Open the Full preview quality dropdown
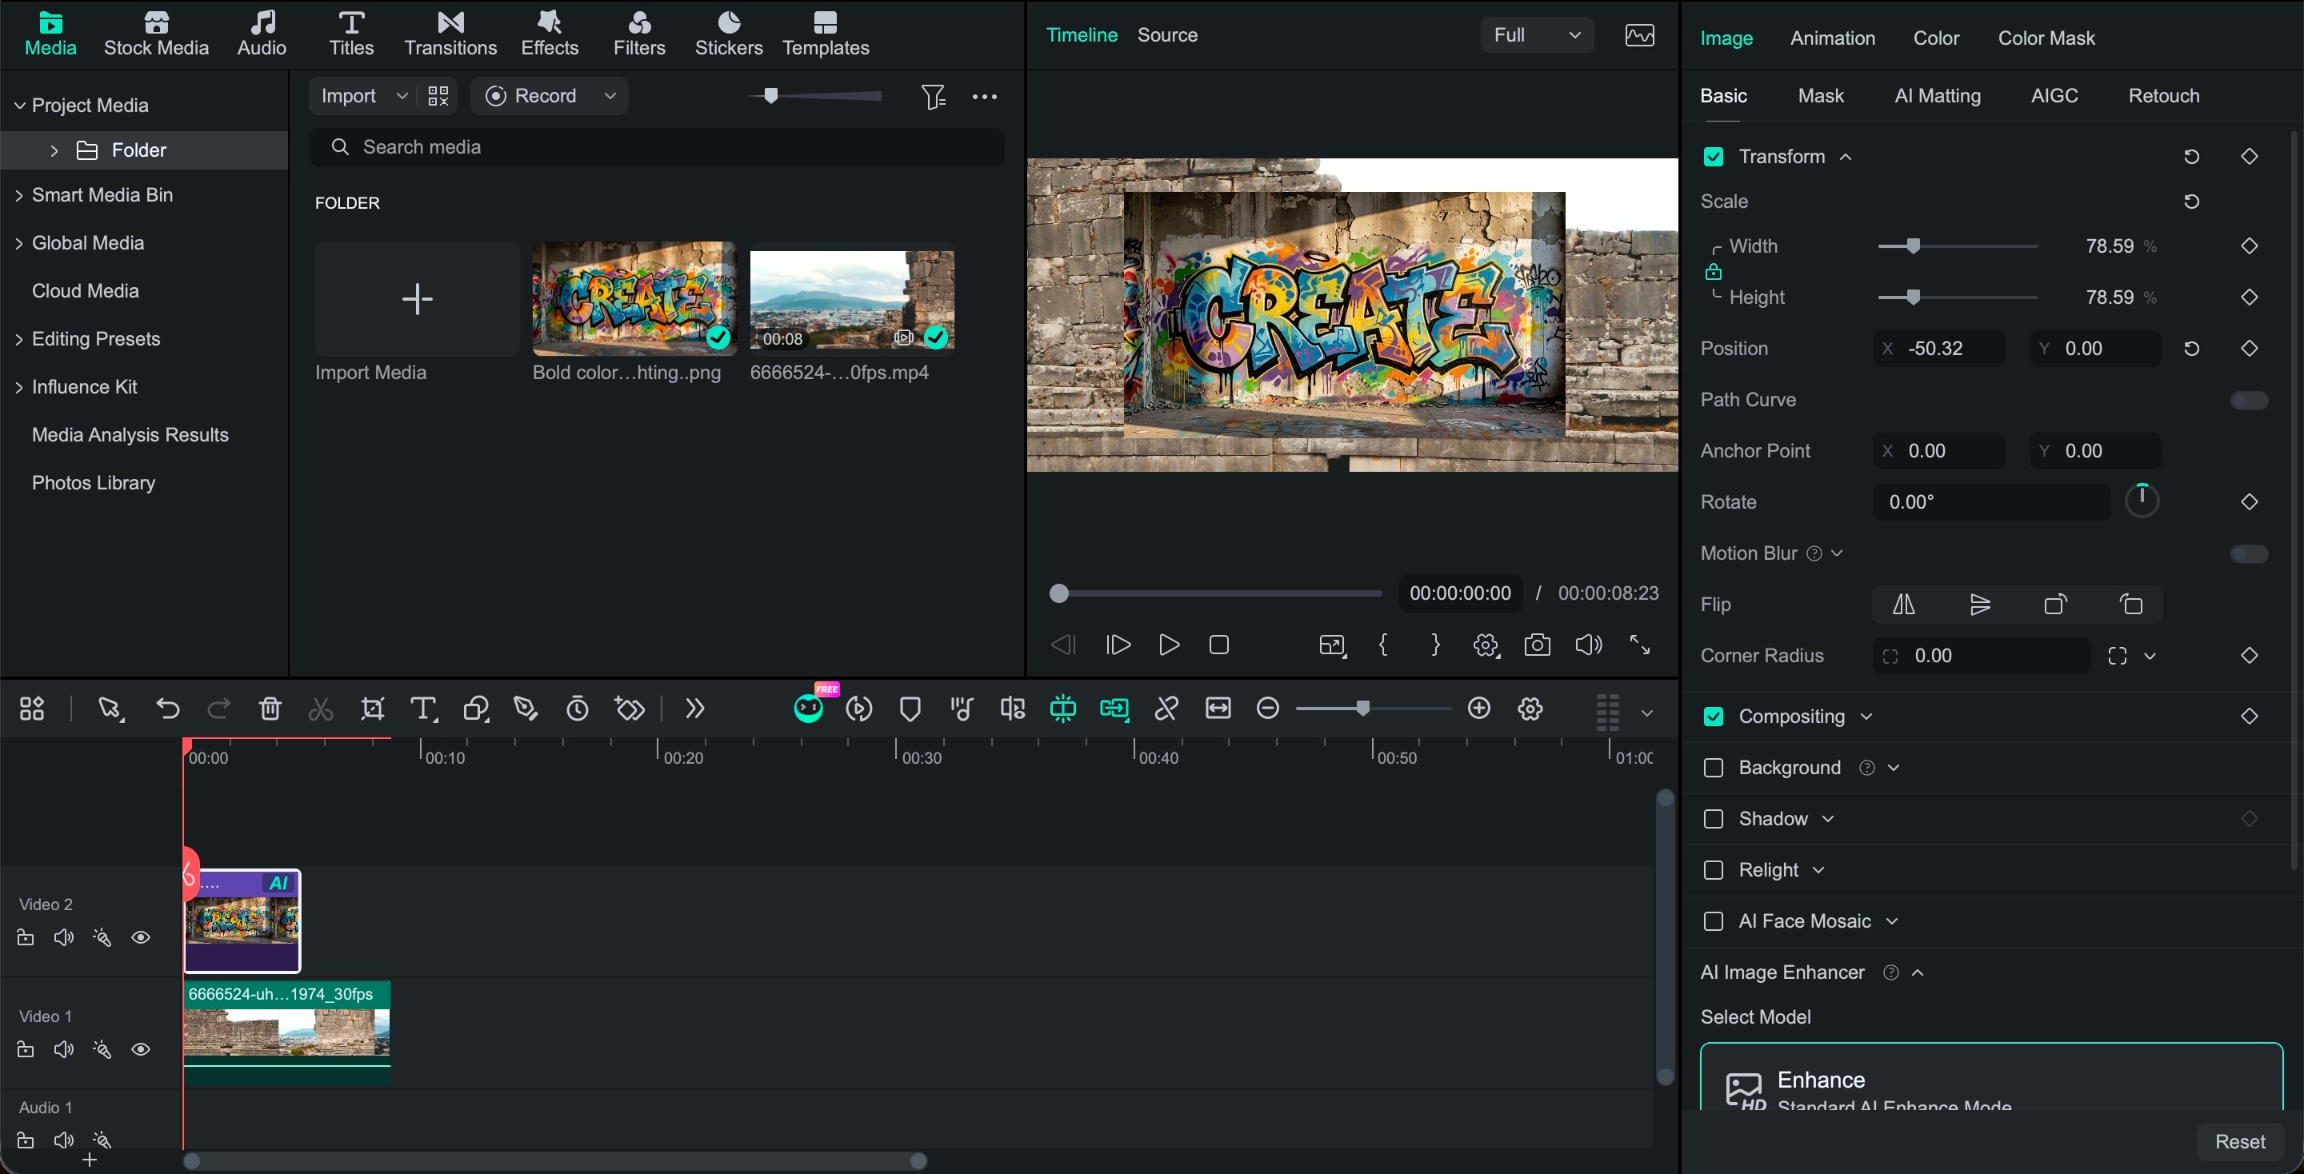Viewport: 2304px width, 1174px height. [1537, 35]
